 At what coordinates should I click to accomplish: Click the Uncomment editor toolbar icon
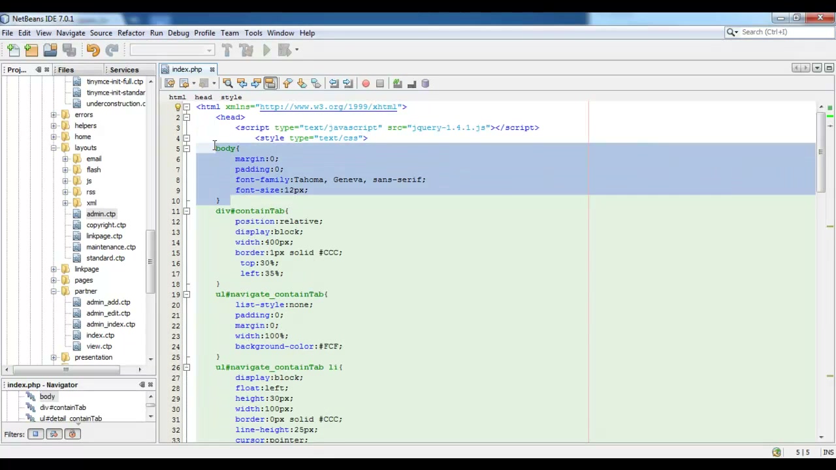411,84
